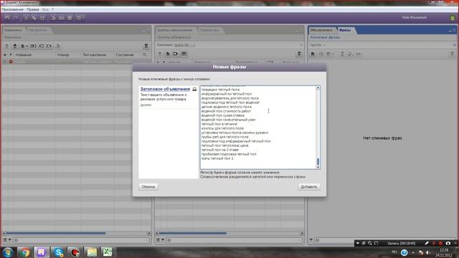Image resolution: width=459 pixels, height=258 pixels.
Task: Select the phrase 'трубы pert для теплого пола'
Action: [x=224, y=137]
